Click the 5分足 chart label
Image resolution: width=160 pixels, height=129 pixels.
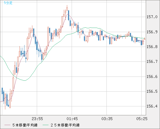8,3
